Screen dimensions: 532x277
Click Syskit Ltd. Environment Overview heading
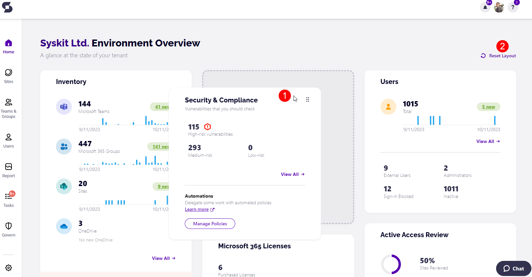click(x=120, y=43)
